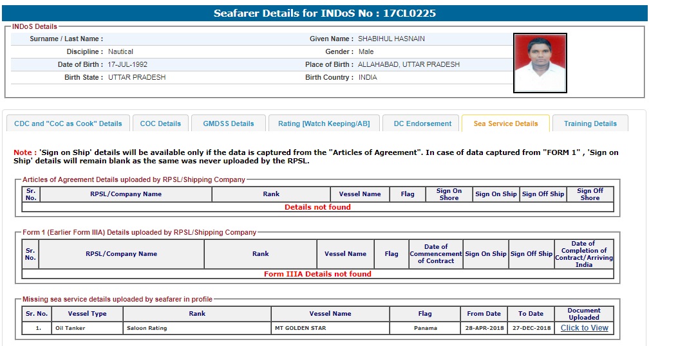
Task: Click the Panama flag cell
Action: (x=425, y=328)
